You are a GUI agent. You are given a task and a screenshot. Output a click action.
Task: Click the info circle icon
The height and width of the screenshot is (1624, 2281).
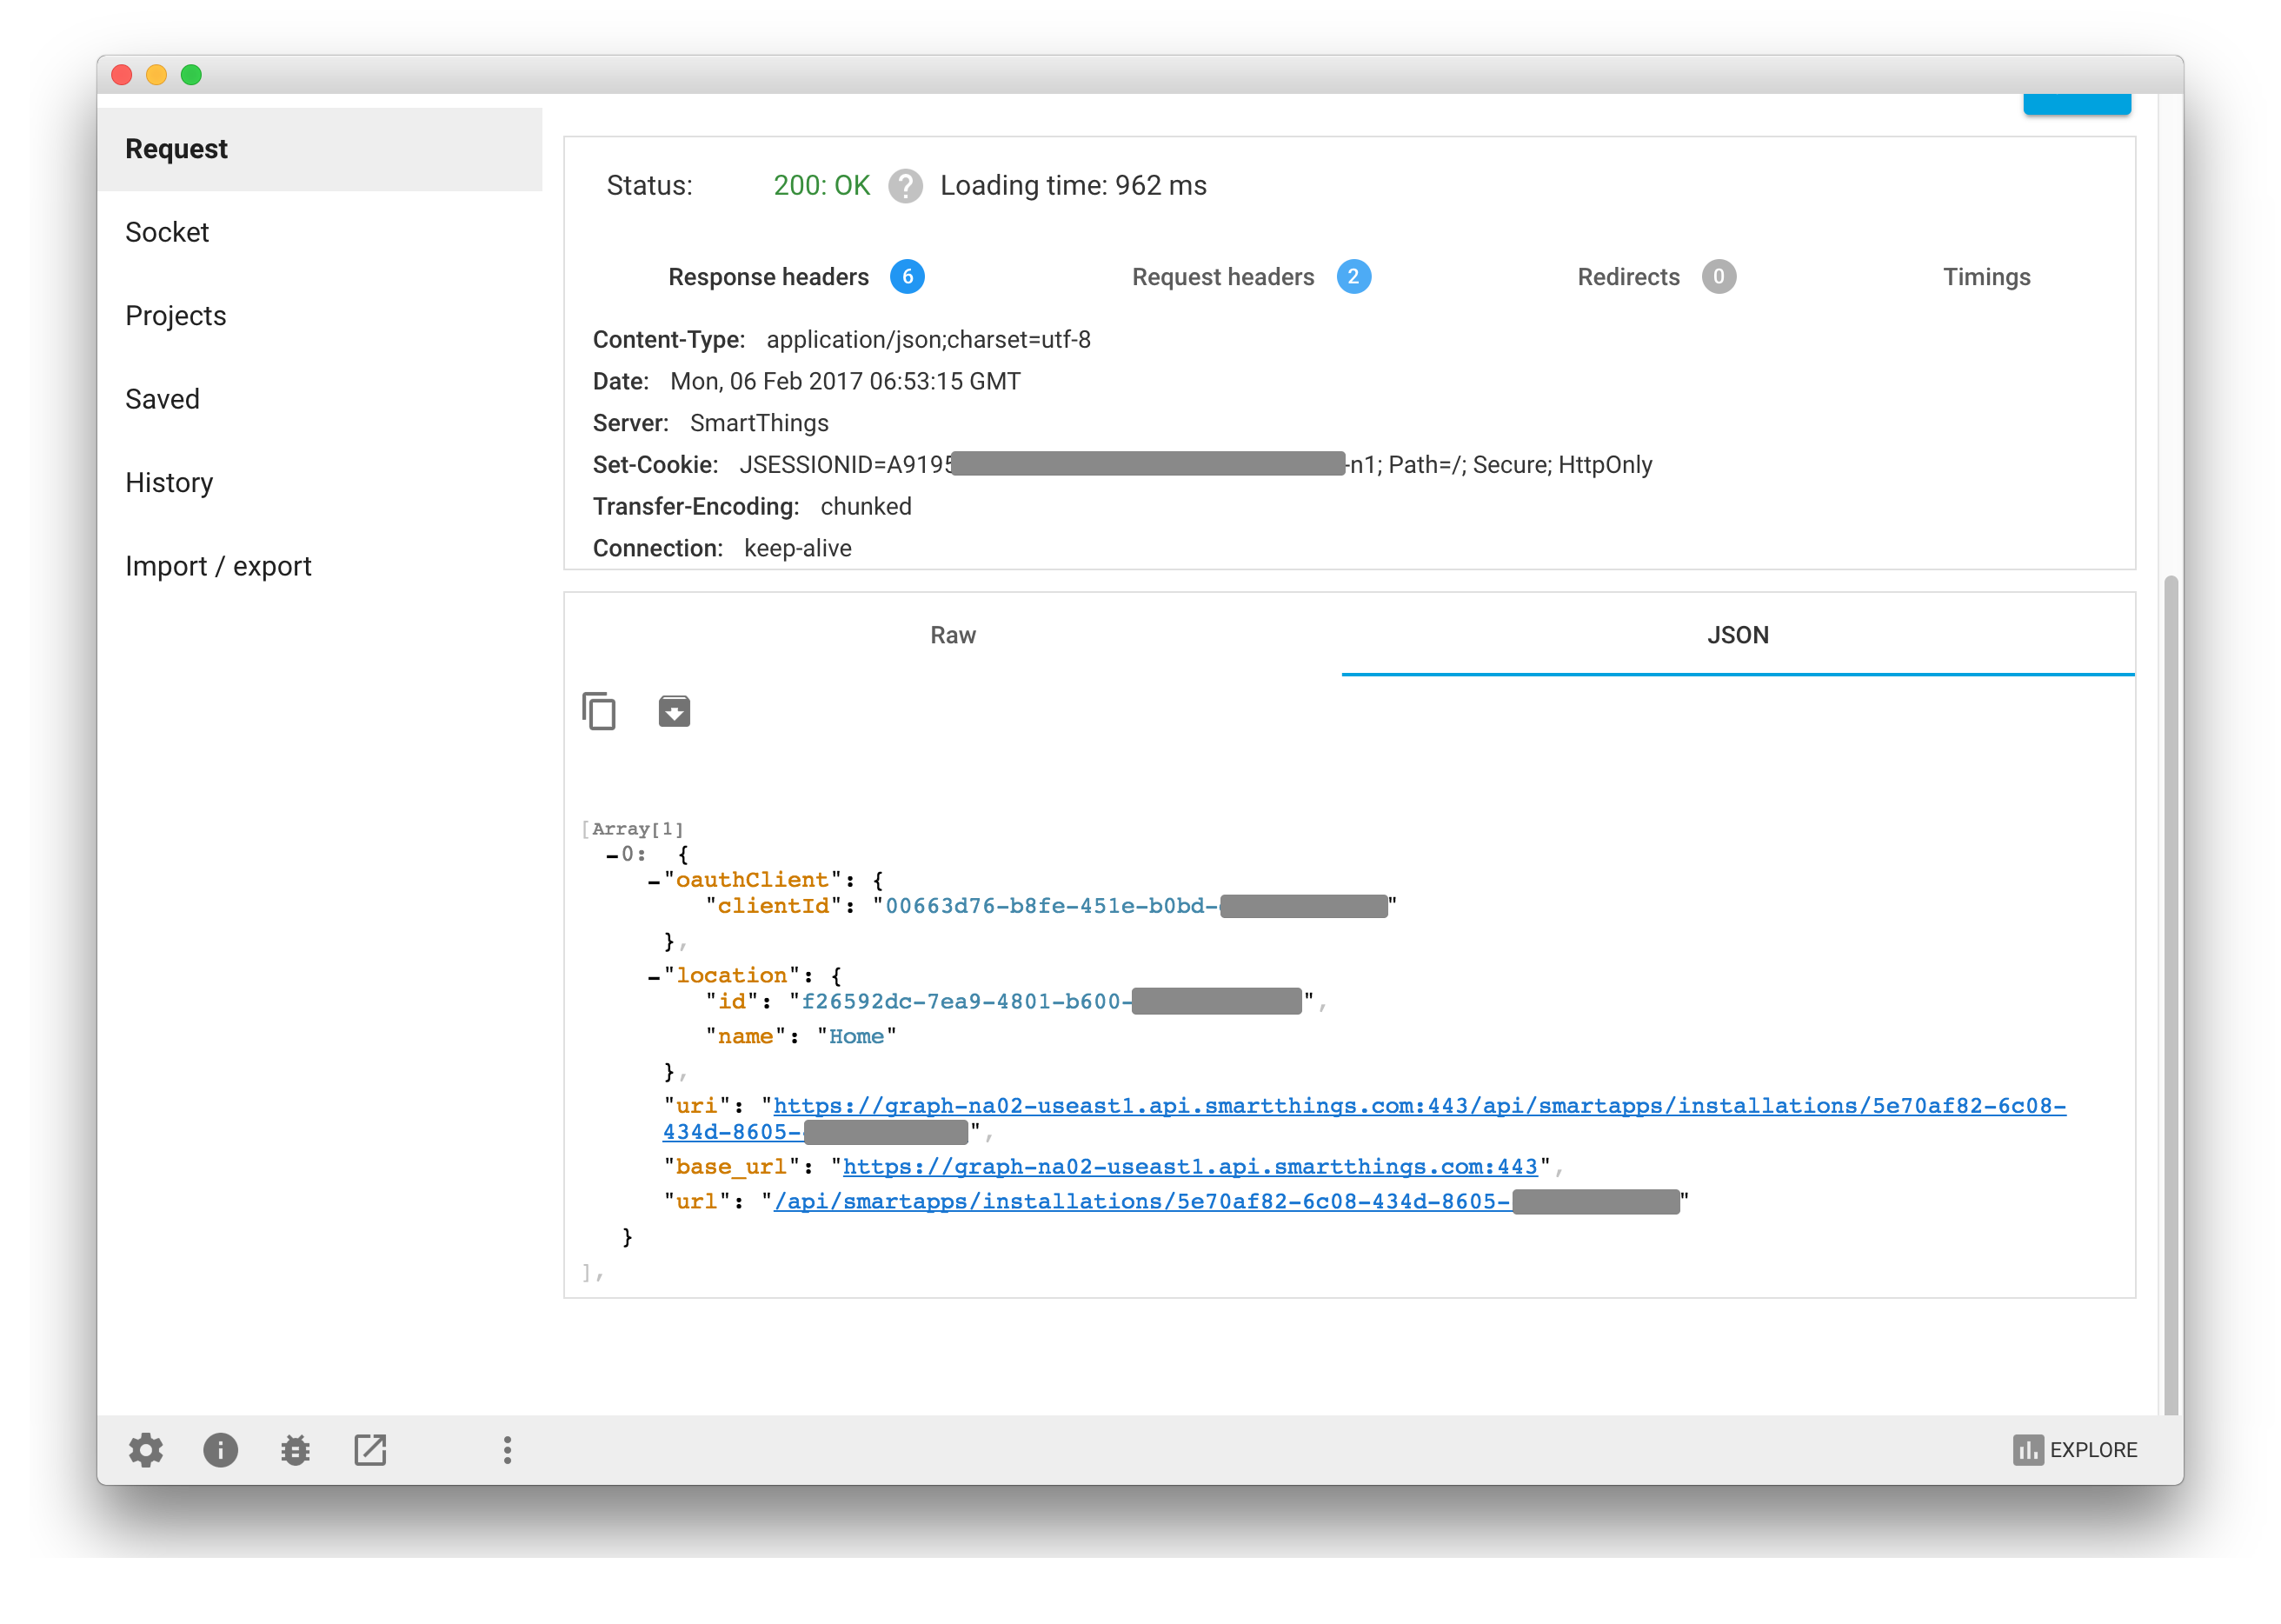[221, 1449]
